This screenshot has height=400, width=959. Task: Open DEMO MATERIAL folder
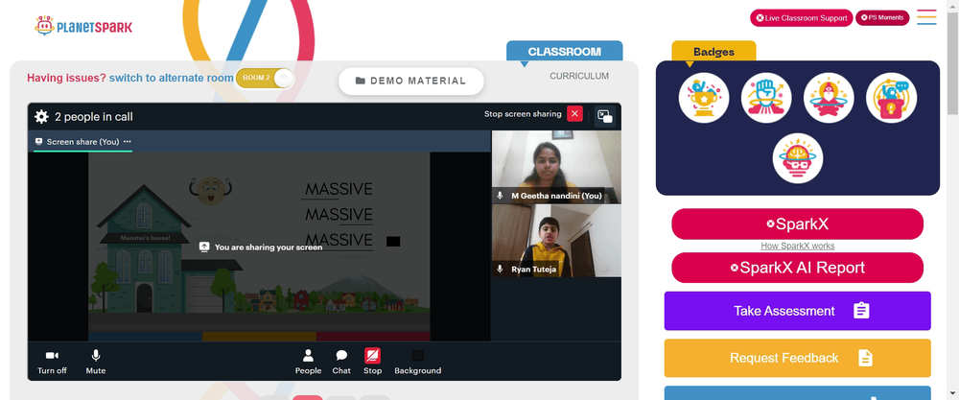411,81
